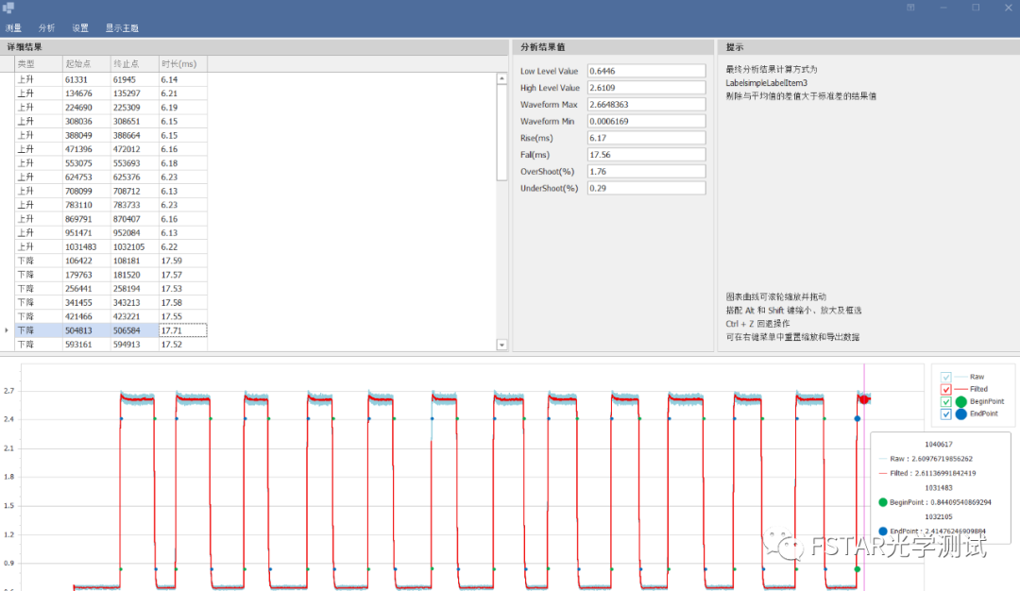
Task: Click the large red cursor marker on chart
Action: (864, 399)
